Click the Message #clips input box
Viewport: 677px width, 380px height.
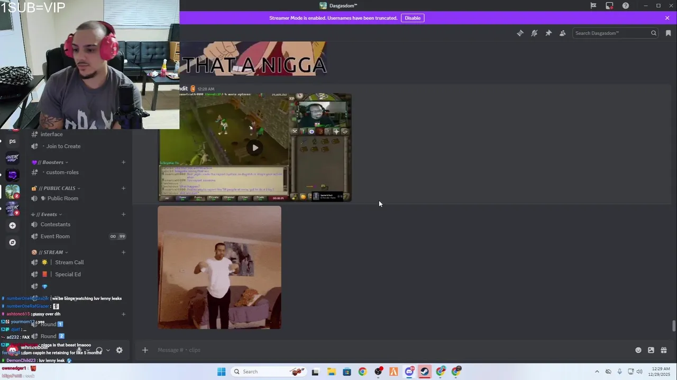[x=391, y=350]
